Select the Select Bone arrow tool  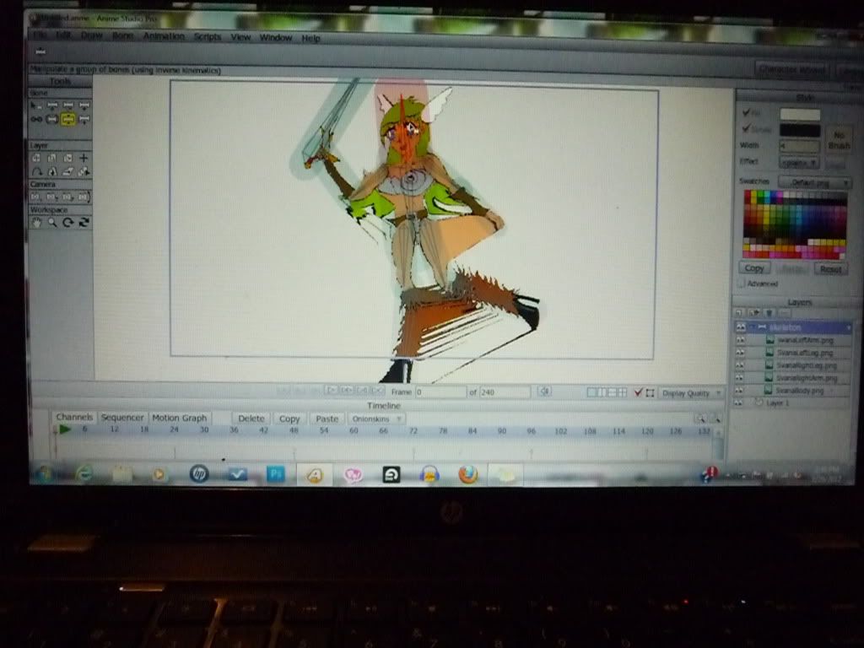click(x=35, y=105)
